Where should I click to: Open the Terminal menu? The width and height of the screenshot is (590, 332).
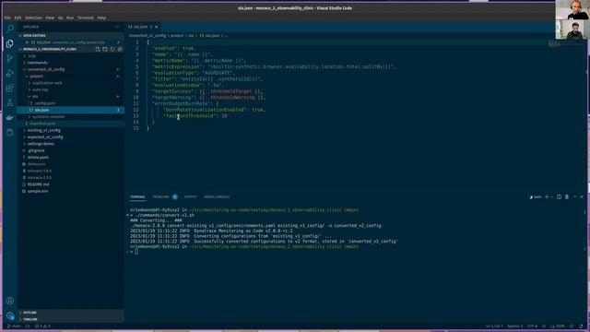pyautogui.click(x=86, y=18)
